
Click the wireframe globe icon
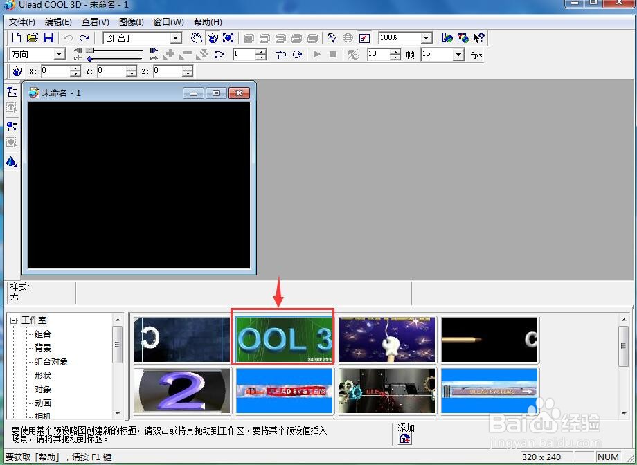(x=348, y=38)
